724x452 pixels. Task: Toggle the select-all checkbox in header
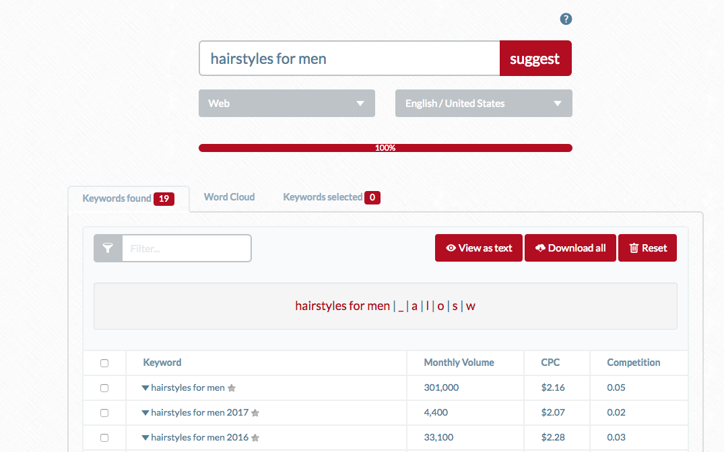pos(104,363)
